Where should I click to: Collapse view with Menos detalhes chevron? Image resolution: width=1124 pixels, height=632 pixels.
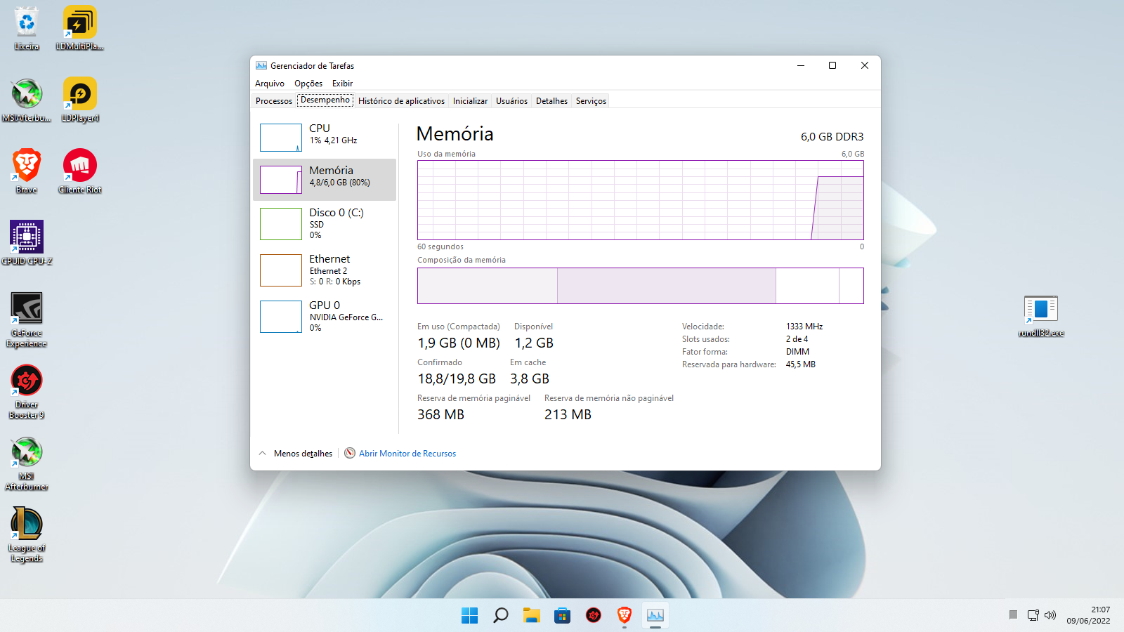[x=262, y=453]
